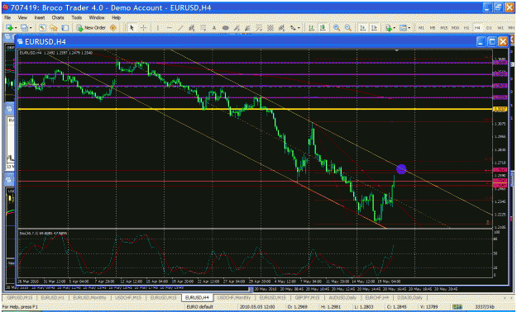Select the EURUSD,H4 chart tab
Viewport: 517px width, 312px height.
(x=197, y=297)
